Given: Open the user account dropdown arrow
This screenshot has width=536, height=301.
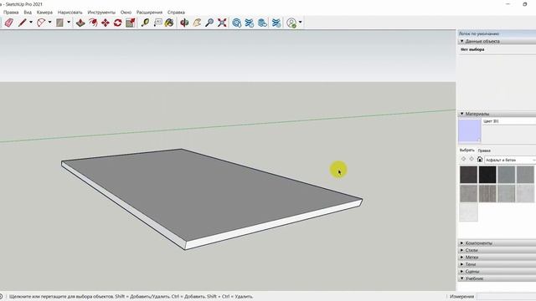Looking at the screenshot, I should point(300,23).
